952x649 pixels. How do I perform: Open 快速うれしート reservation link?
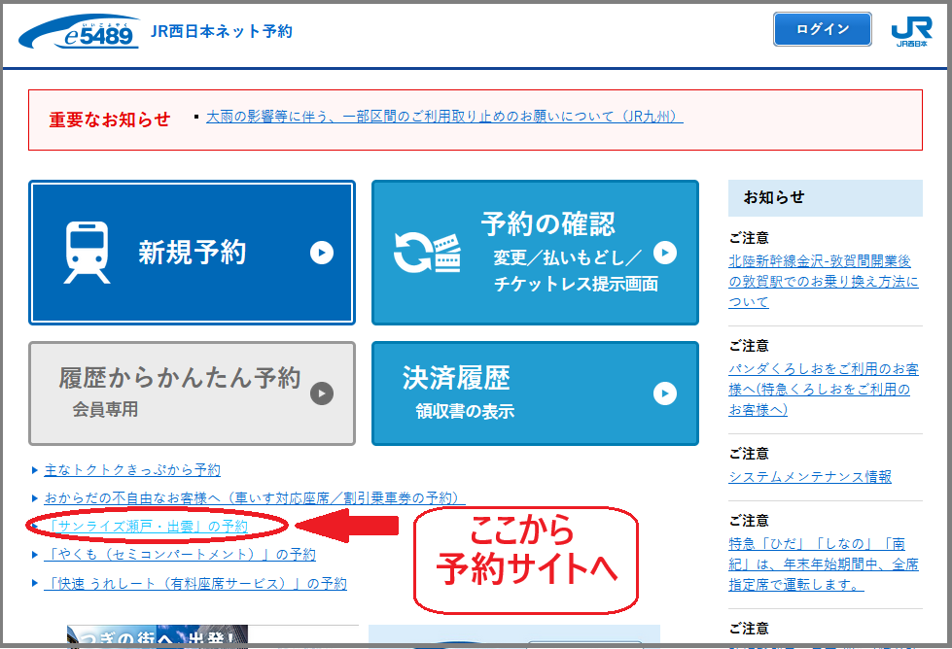click(x=195, y=584)
